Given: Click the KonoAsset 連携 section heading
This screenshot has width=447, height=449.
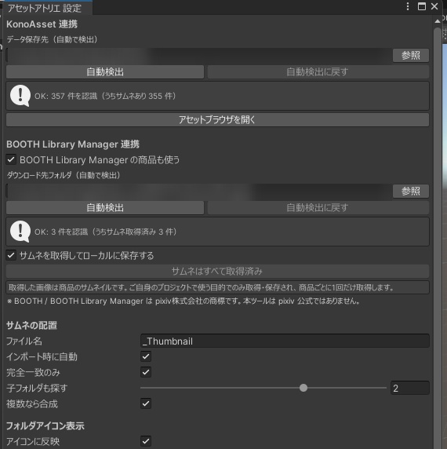Looking at the screenshot, I should [42, 24].
